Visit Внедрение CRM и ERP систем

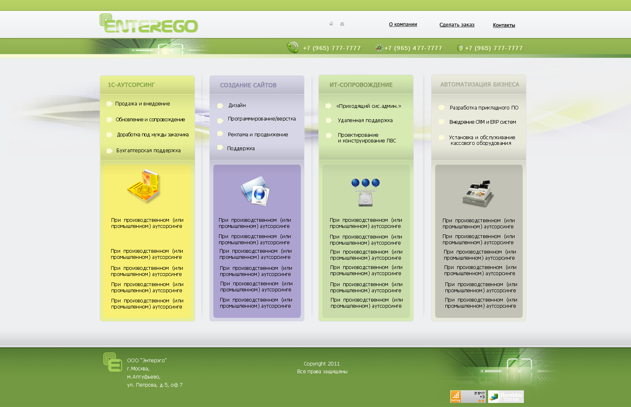(x=482, y=122)
